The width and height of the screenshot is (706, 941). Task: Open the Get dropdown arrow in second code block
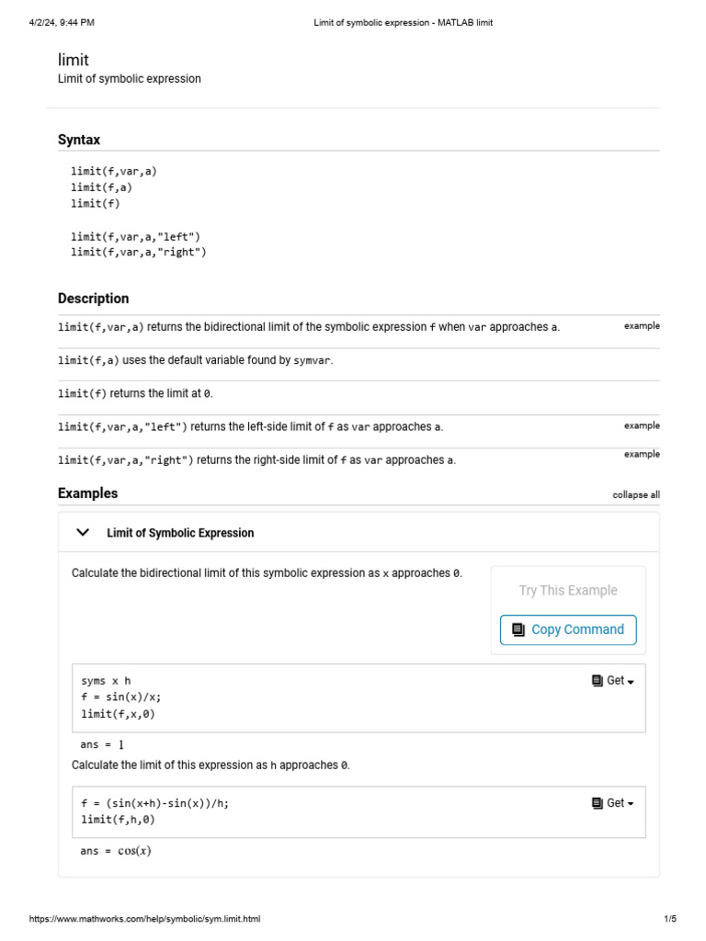[631, 804]
